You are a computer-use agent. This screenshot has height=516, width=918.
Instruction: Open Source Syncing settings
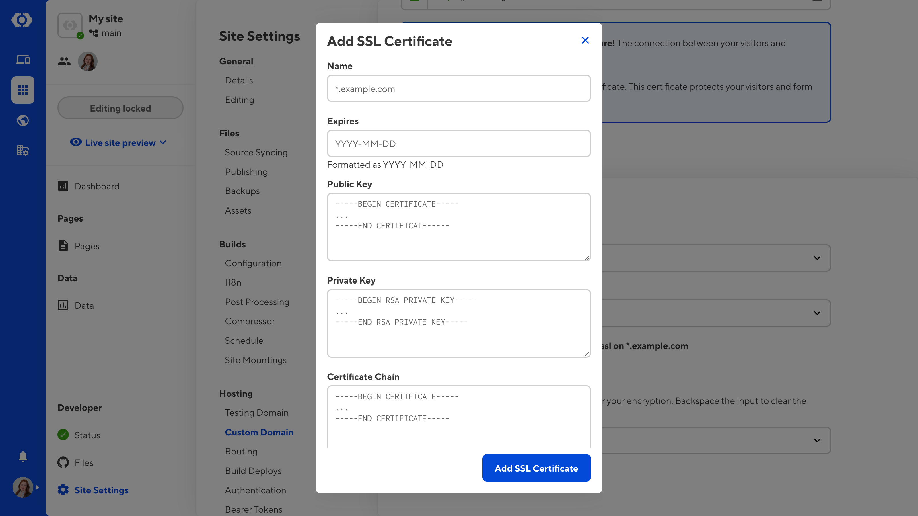coord(256,153)
